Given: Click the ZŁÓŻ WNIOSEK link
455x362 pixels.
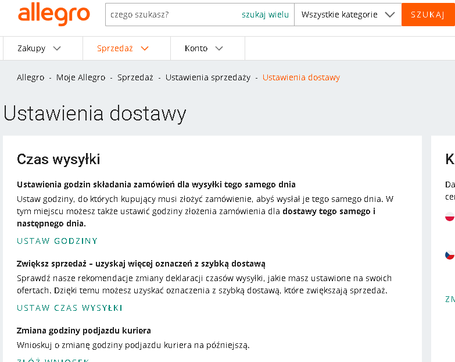Looking at the screenshot, I should (53, 360).
